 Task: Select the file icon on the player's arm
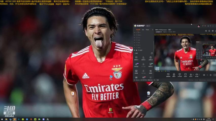[73, 94]
